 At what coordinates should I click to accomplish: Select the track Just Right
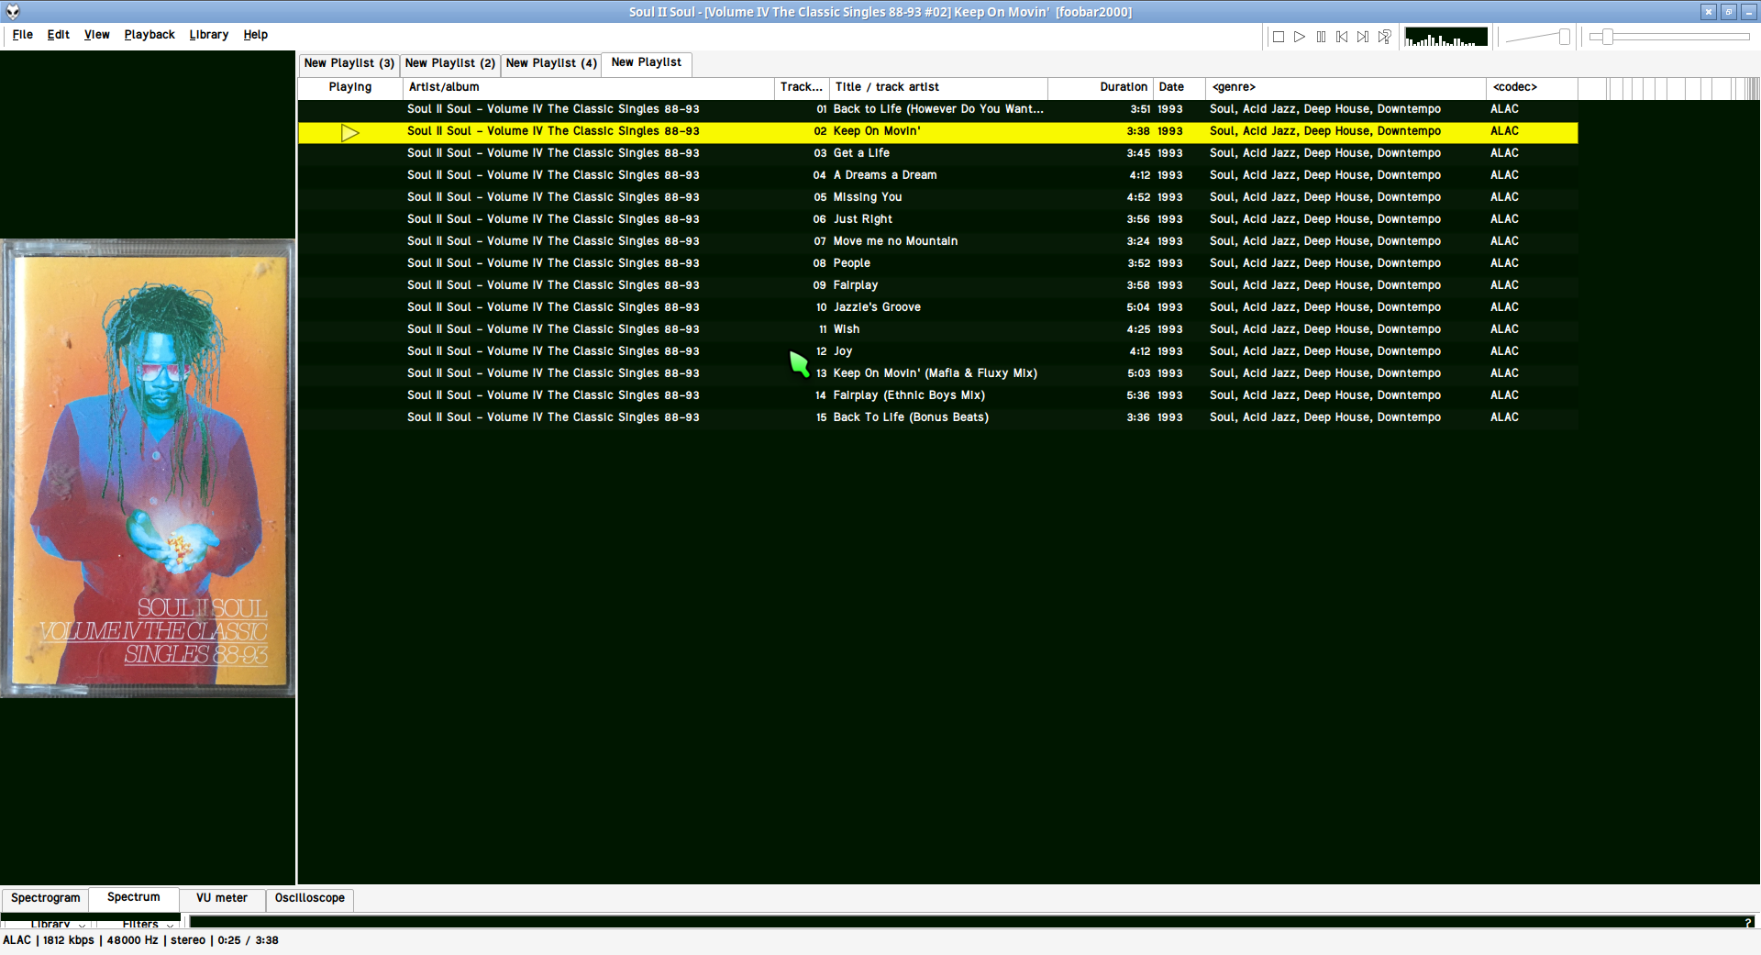coord(937,219)
